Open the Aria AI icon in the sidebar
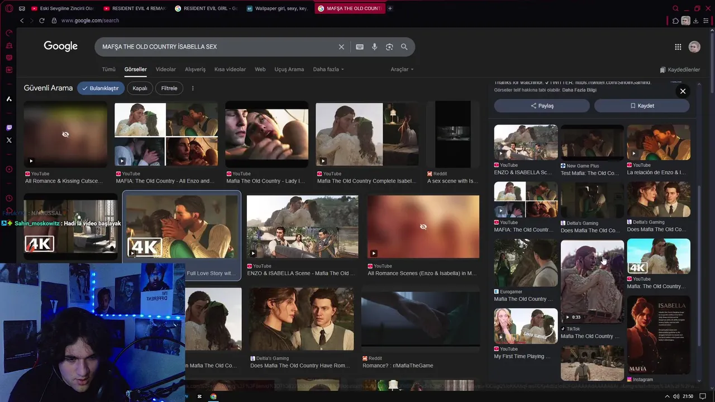The height and width of the screenshot is (402, 715). tap(9, 99)
